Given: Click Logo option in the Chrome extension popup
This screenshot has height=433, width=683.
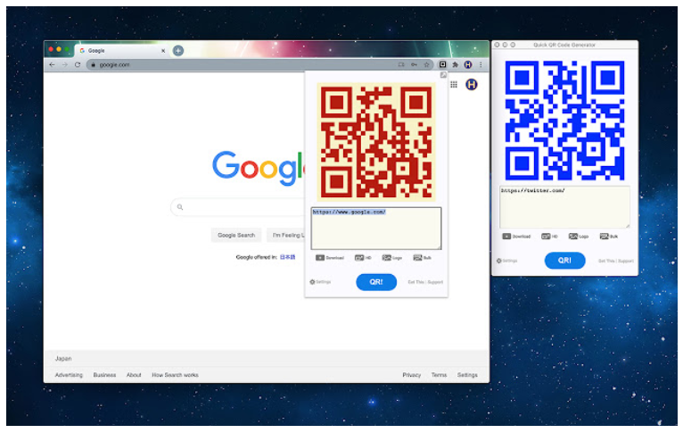Looking at the screenshot, I should [x=392, y=258].
